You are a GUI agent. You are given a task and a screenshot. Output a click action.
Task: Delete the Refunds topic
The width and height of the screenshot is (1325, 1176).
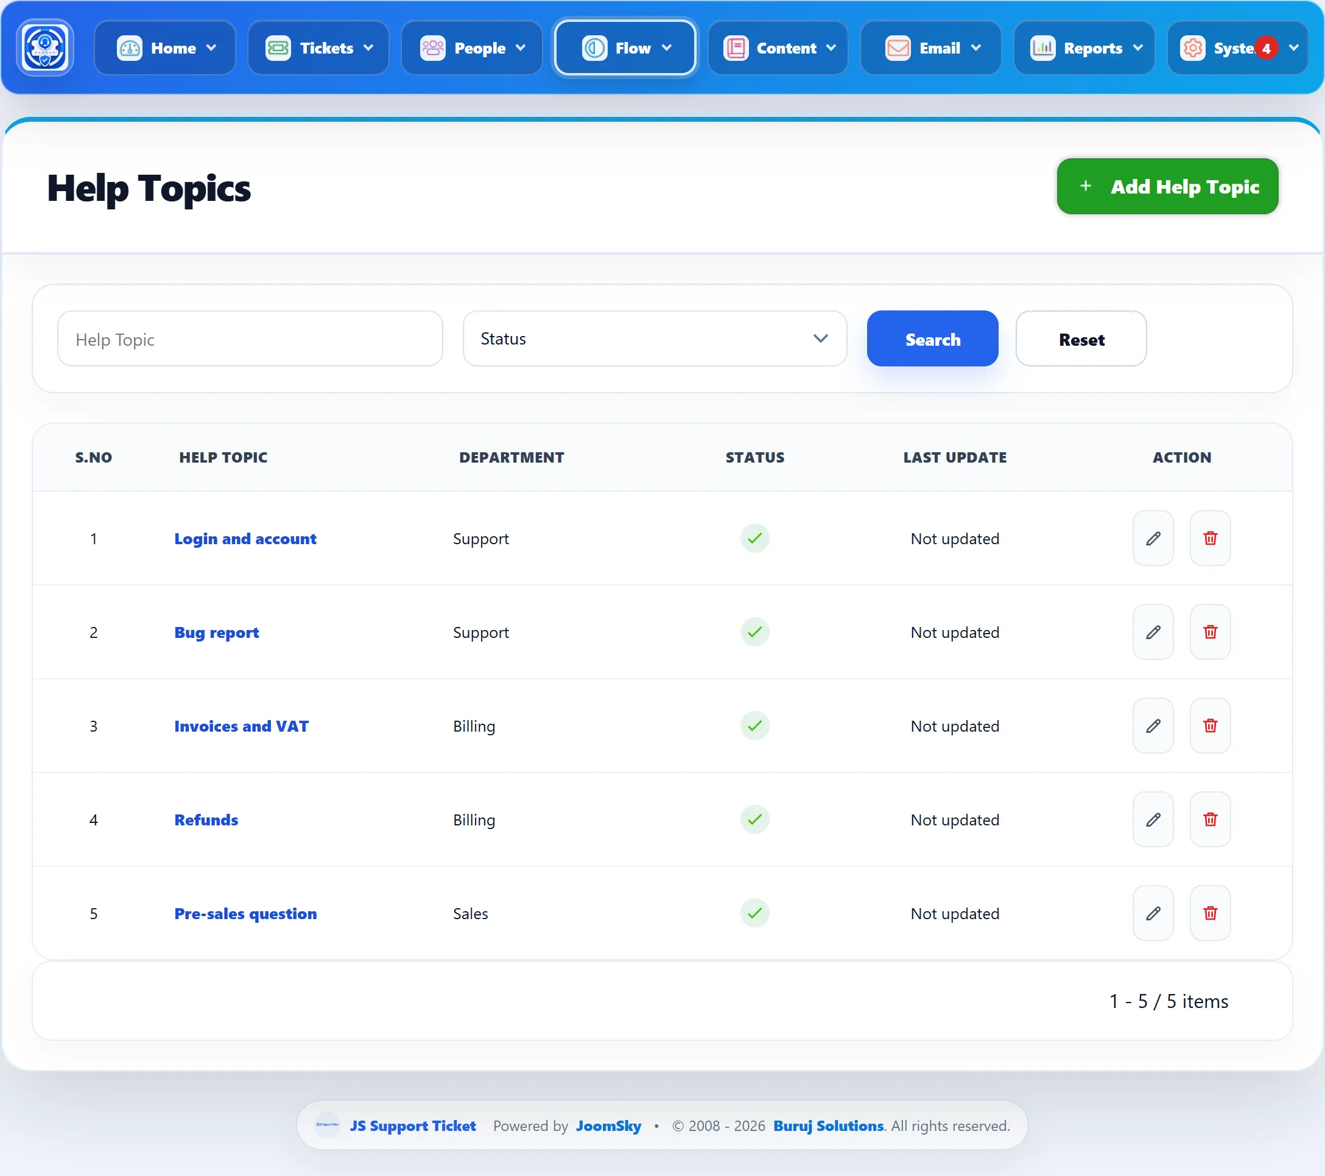tap(1210, 820)
